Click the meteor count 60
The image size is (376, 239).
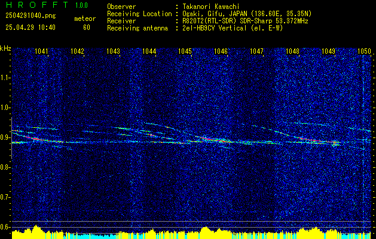[x=87, y=27]
